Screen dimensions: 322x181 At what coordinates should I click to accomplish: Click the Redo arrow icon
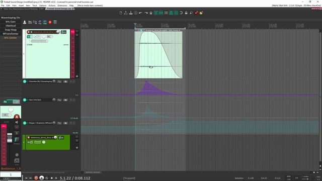click(146, 13)
